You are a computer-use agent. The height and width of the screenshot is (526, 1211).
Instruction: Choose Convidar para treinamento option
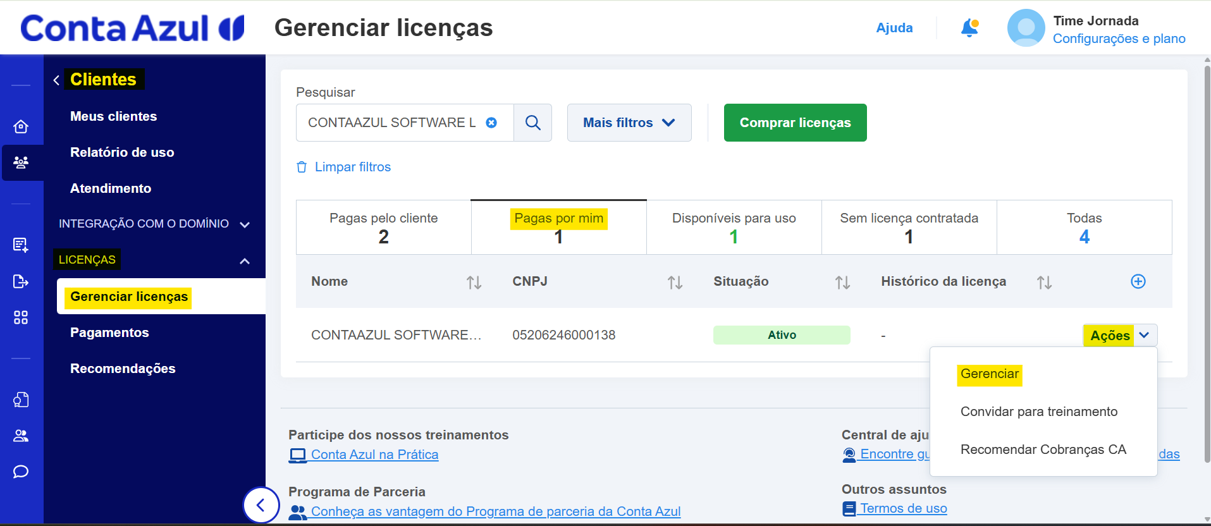[1039, 412]
